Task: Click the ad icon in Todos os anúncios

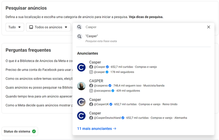Action: point(31,27)
